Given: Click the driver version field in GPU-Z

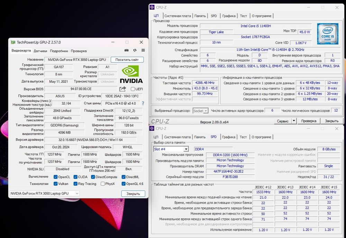Looking at the screenshot, I should (90, 140).
